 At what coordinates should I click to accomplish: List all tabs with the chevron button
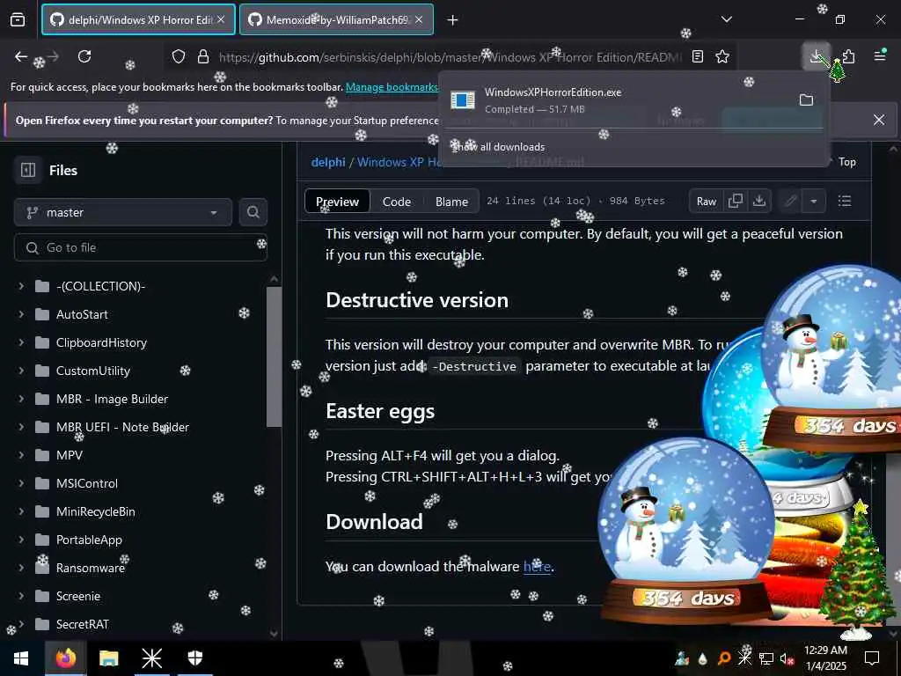pyautogui.click(x=726, y=19)
